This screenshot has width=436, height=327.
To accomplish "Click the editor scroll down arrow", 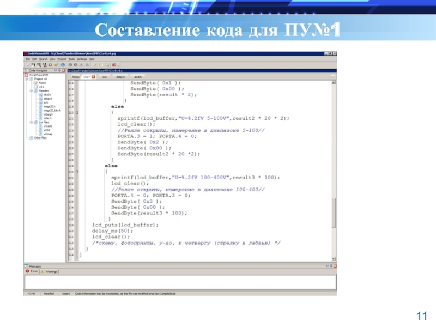I will point(334,259).
